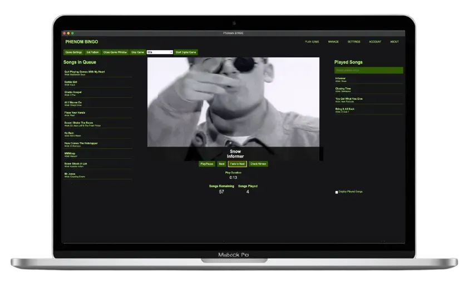
Task: Click the Fade to Next button
Action: pyautogui.click(x=237, y=164)
